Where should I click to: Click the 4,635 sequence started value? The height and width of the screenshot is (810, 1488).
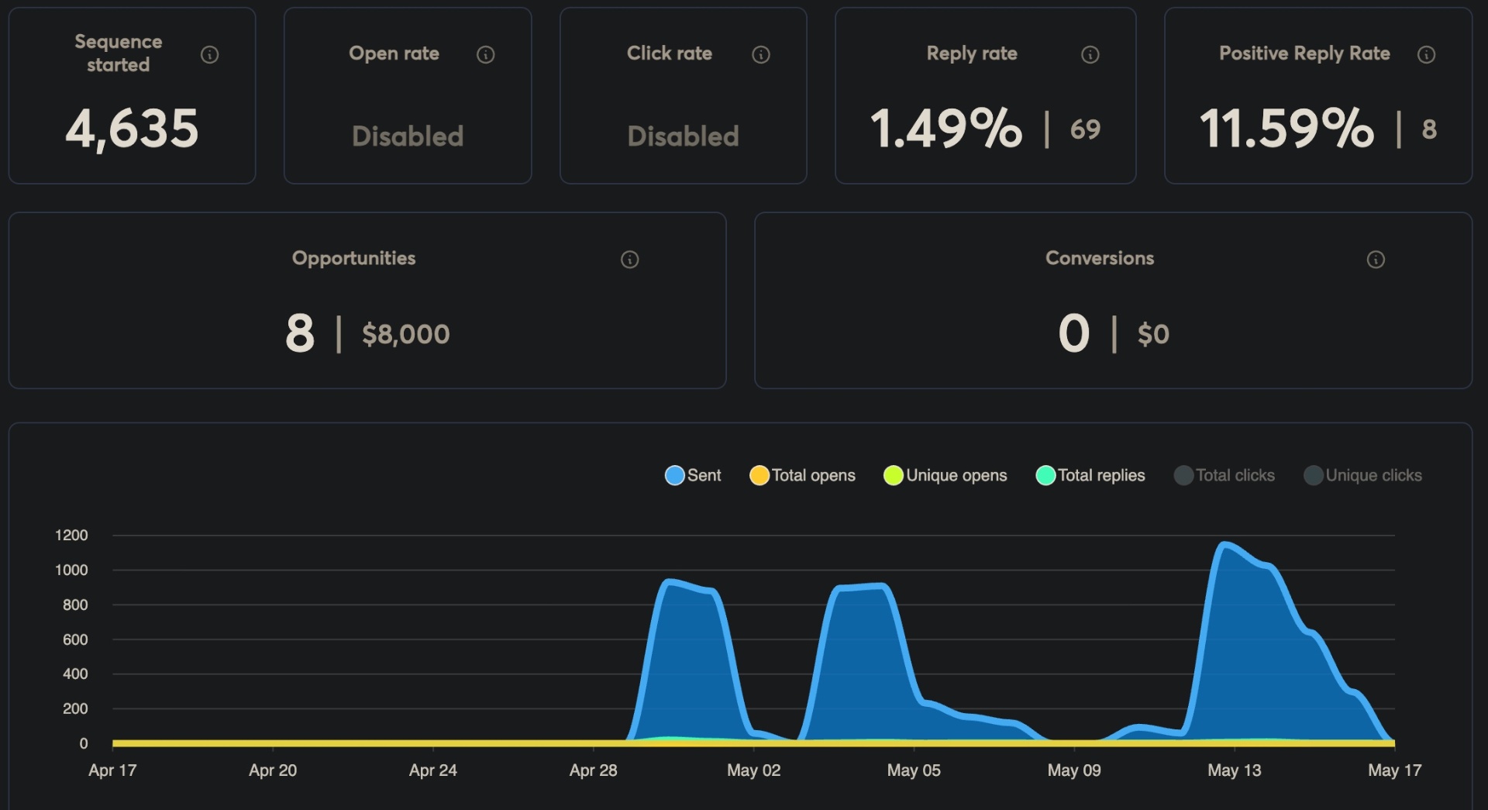133,129
